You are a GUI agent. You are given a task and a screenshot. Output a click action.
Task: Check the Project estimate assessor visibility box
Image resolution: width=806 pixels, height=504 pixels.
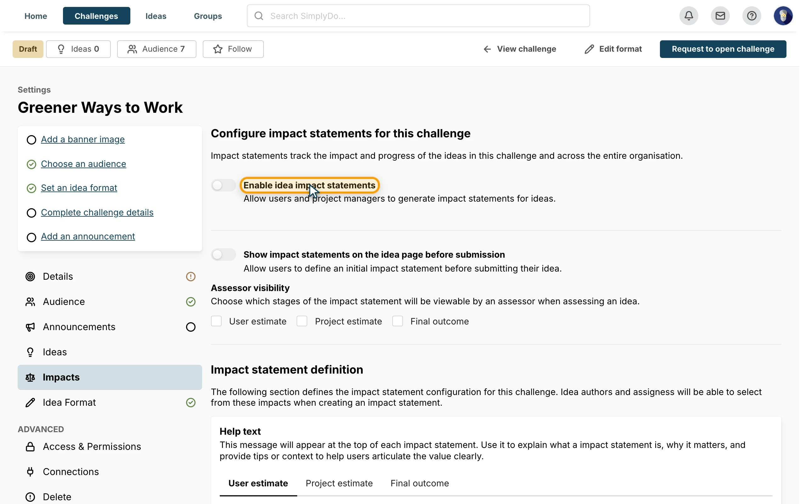pyautogui.click(x=302, y=321)
